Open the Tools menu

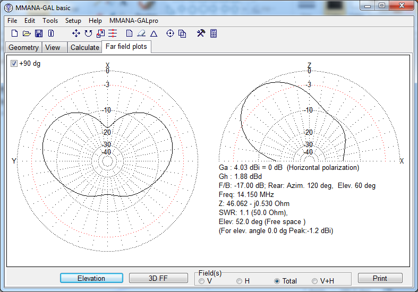tap(50, 21)
